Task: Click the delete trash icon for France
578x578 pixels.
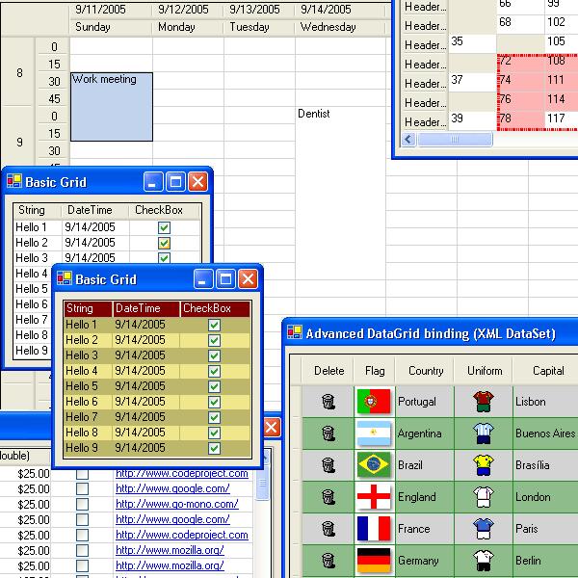Action: 328,529
